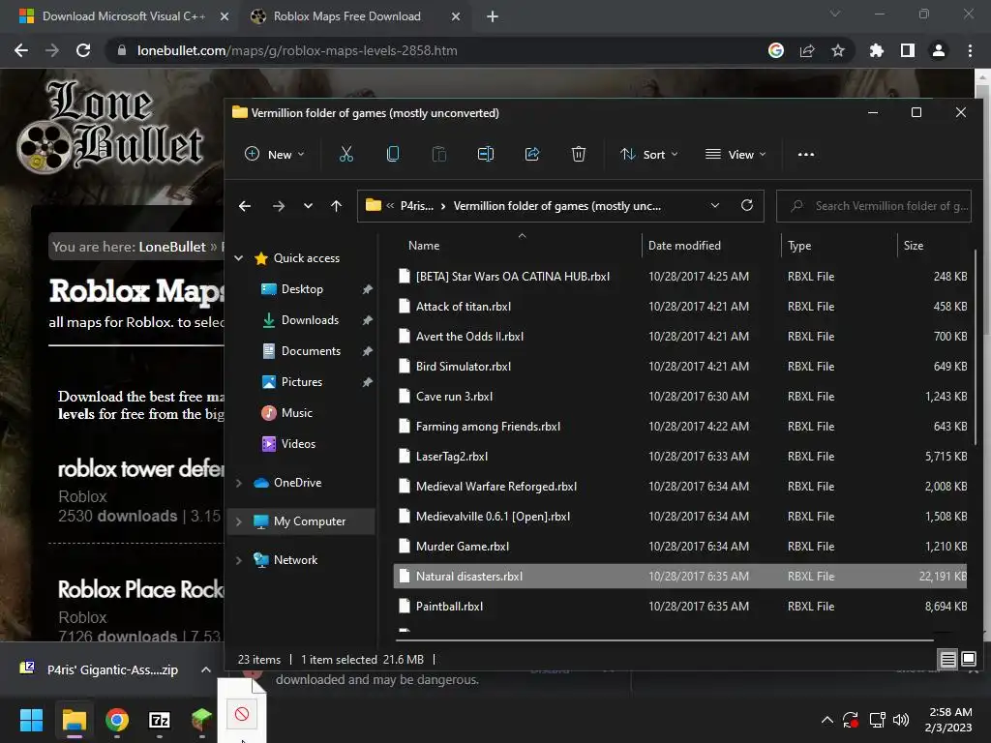Open Chrome side panel icon

tap(908, 50)
